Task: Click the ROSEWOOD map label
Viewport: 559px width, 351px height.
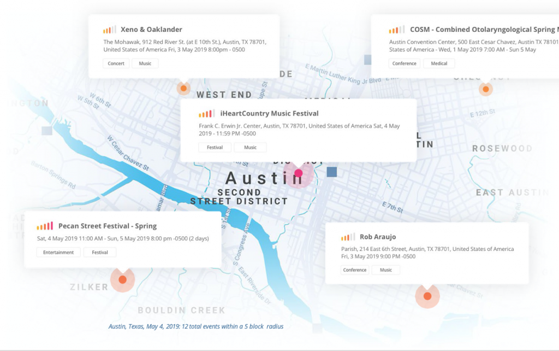Action: tap(502, 149)
